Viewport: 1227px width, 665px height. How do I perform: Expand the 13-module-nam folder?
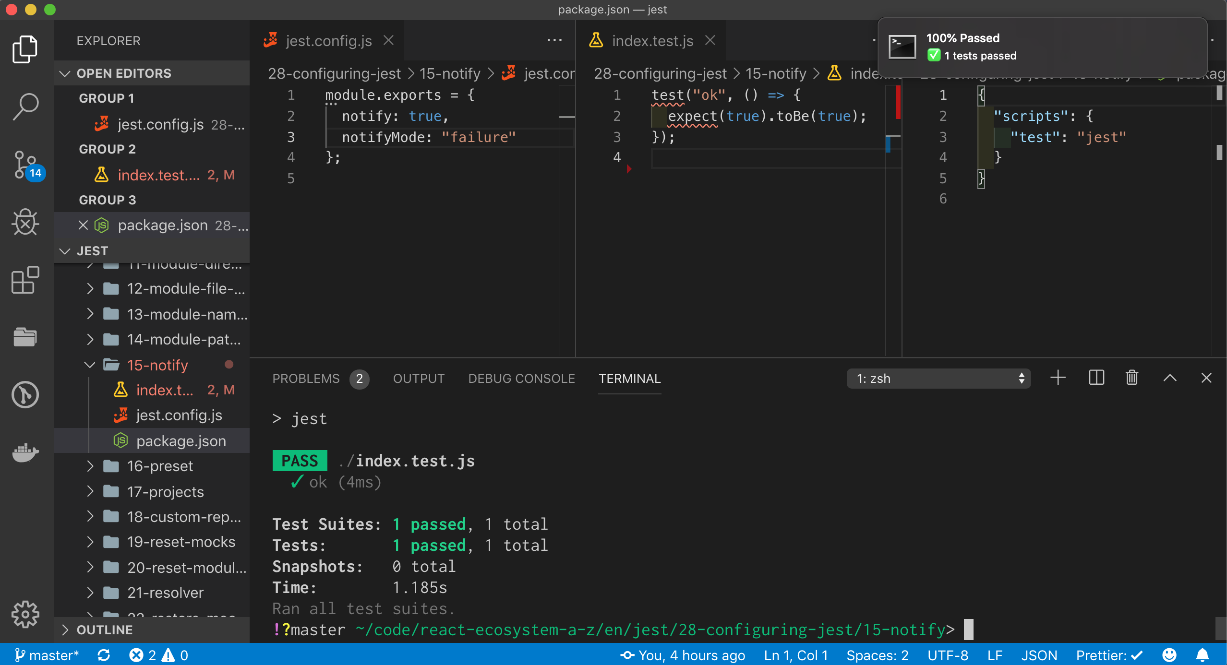pyautogui.click(x=152, y=314)
